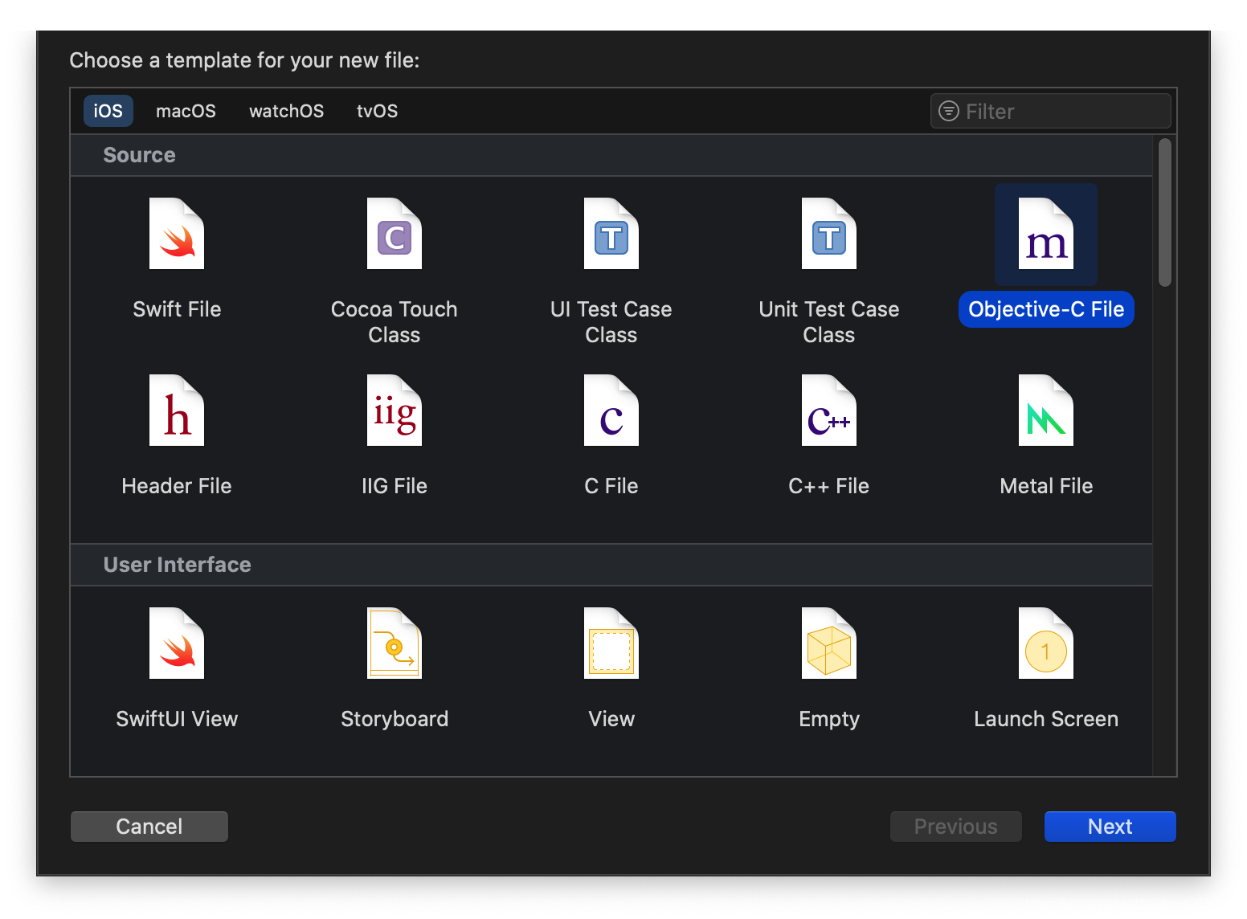Click the View template label

point(611,719)
